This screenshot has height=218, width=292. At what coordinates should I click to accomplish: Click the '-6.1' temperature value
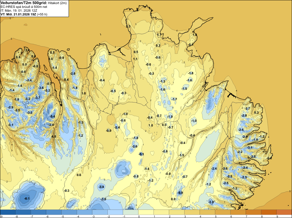[x=27, y=198]
